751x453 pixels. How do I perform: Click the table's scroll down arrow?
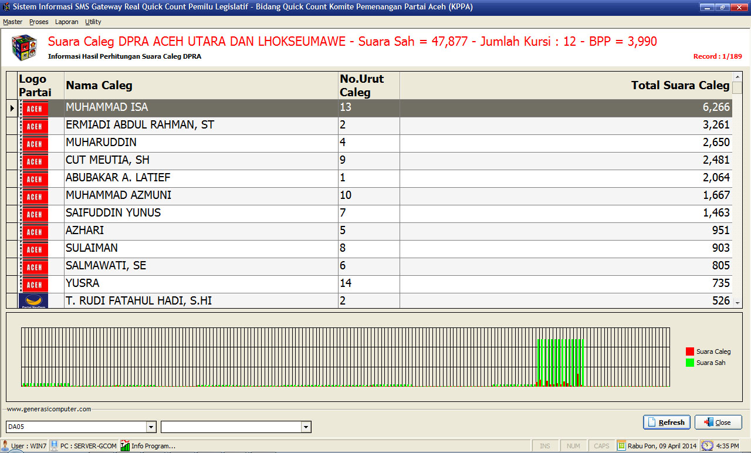pos(738,303)
